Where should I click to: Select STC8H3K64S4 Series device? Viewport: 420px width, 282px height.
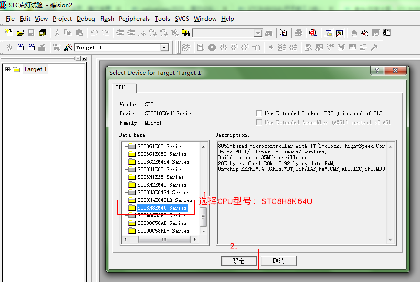tap(163, 192)
